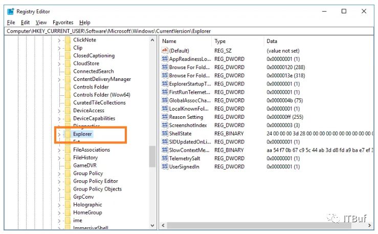The image size is (378, 234).
Task: Open the Help menu
Action: (x=84, y=23)
